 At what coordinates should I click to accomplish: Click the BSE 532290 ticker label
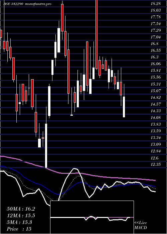(x=13, y=4)
